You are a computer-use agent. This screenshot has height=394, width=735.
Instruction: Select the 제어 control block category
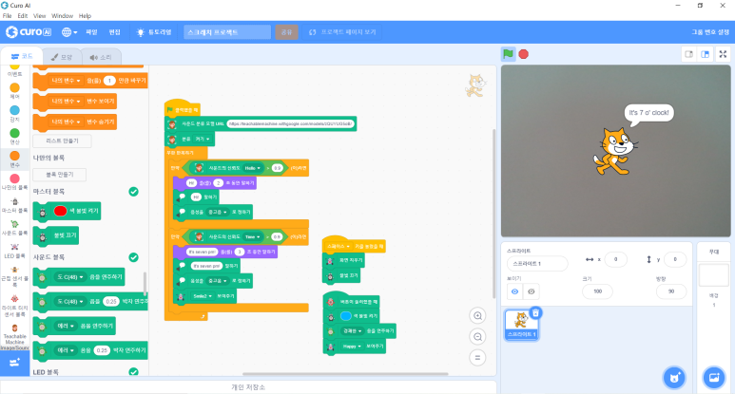pos(15,91)
